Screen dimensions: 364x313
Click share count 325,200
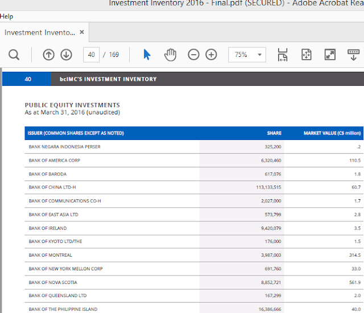pyautogui.click(x=273, y=147)
